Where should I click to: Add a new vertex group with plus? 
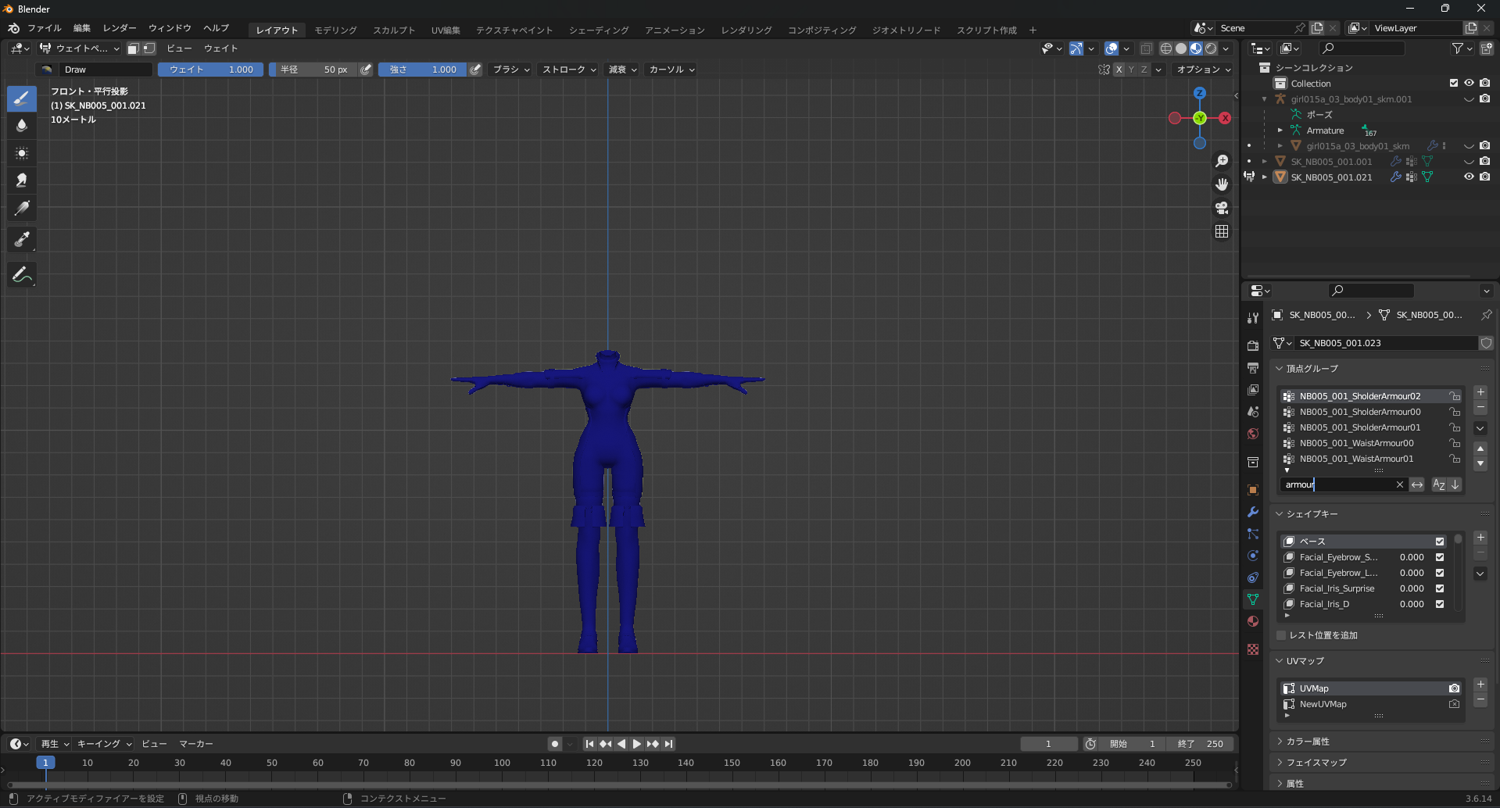(1480, 392)
